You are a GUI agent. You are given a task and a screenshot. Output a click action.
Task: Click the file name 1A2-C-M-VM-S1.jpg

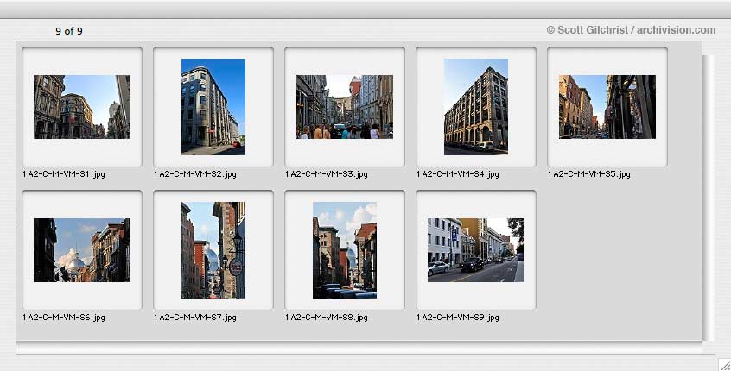click(64, 174)
